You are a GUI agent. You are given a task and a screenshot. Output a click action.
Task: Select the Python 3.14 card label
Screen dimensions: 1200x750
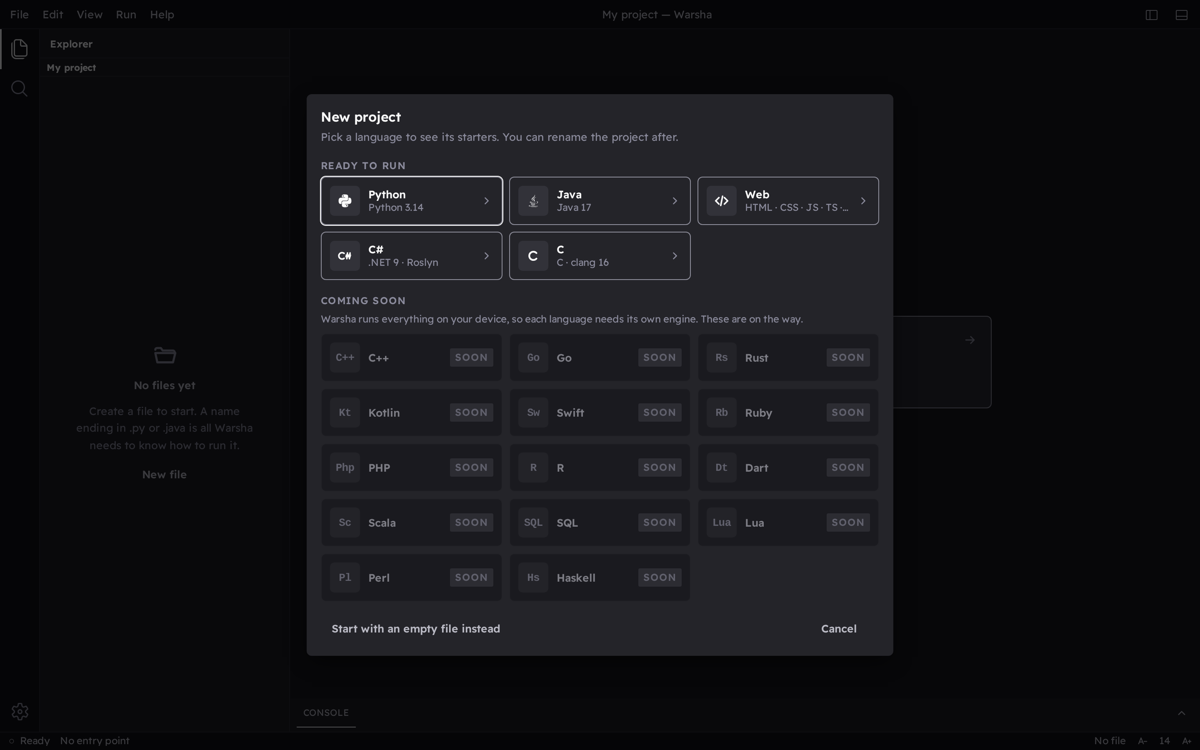click(396, 208)
